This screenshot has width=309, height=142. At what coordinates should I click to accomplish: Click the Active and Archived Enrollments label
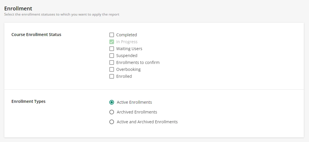click(x=147, y=122)
